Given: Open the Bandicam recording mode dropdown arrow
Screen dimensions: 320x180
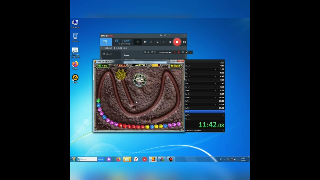Looking at the screenshot, I should [111, 42].
